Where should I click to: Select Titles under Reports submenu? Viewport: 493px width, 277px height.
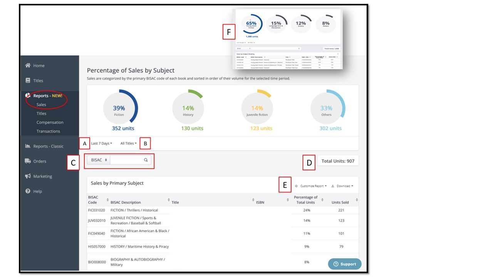[x=41, y=113]
